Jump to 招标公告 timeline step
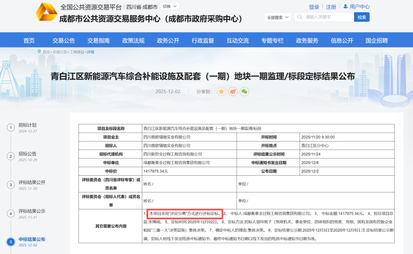Image resolution: width=413 pixels, height=254 pixels. click(x=28, y=154)
